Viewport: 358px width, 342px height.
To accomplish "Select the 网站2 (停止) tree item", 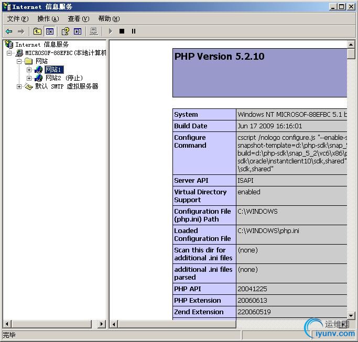I will (64, 78).
